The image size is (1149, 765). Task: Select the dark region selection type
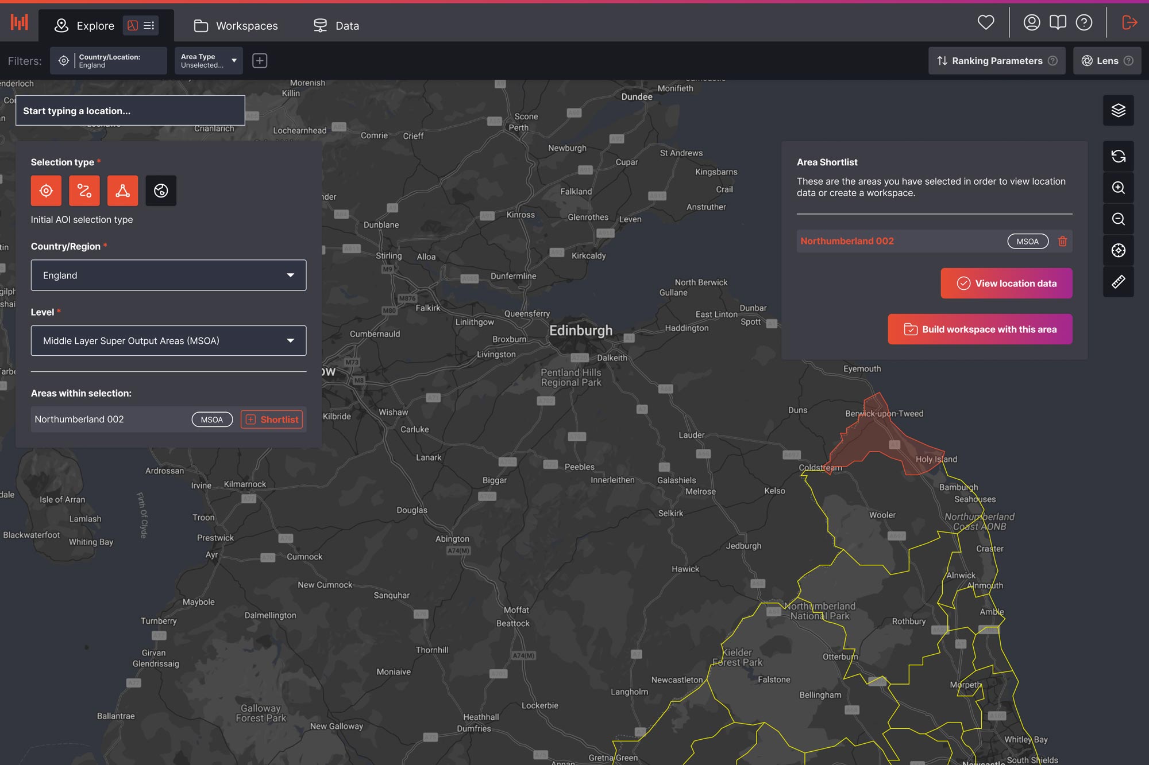pos(161,191)
